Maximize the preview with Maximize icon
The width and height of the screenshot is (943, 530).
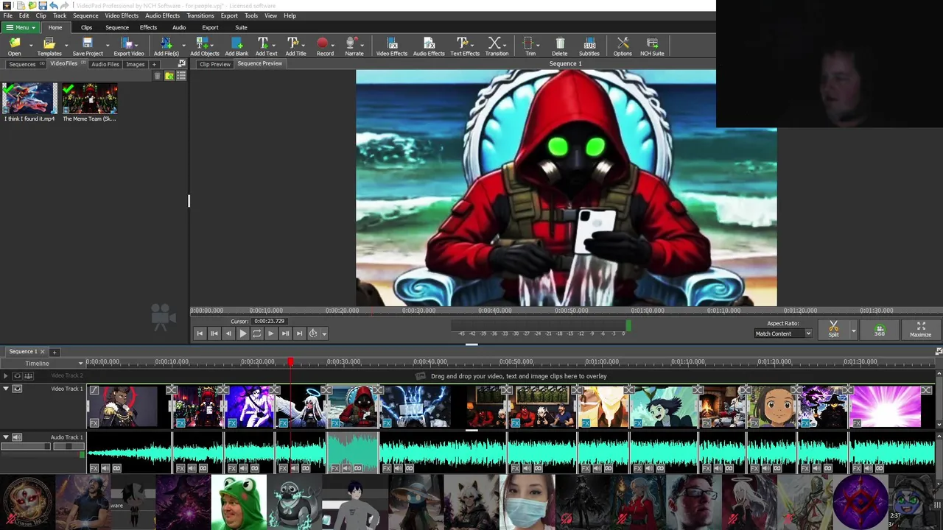pyautogui.click(x=921, y=326)
